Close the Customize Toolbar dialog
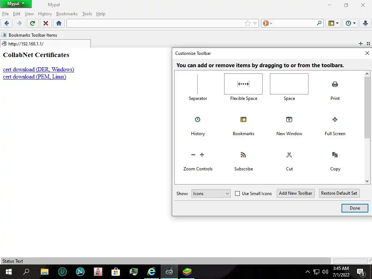Image resolution: width=372 pixels, height=279 pixels. (x=367, y=53)
